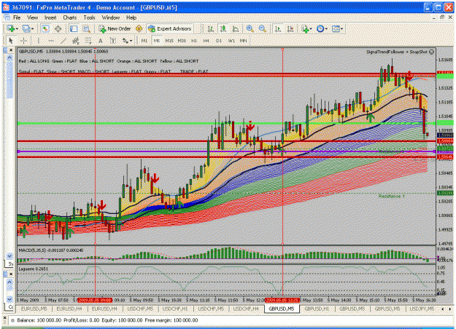456x329 pixels.
Task: Click the Expert Advisors button
Action: (170, 28)
